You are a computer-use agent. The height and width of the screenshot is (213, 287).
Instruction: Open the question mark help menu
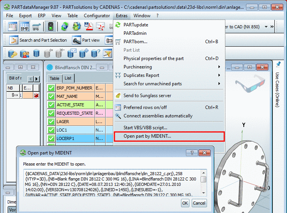[157, 16]
